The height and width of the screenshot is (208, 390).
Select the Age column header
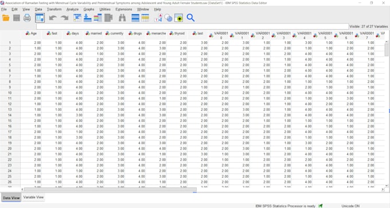[x=31, y=34]
